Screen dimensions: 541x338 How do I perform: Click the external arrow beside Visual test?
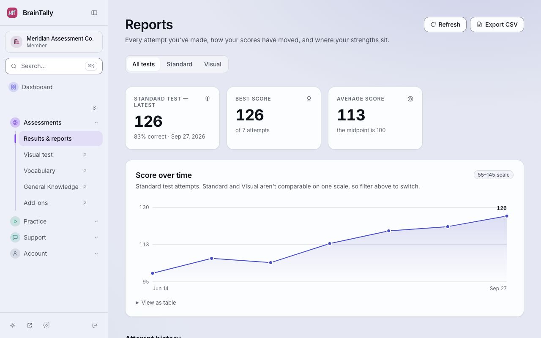pyautogui.click(x=85, y=155)
